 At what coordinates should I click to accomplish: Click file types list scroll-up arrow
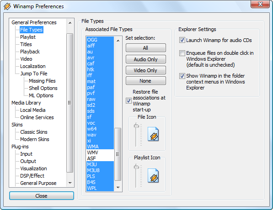tap(118, 41)
